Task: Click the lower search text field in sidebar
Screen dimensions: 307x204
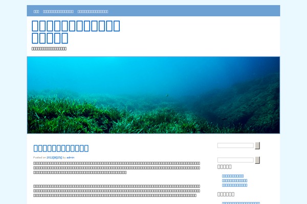Action: coord(235,160)
